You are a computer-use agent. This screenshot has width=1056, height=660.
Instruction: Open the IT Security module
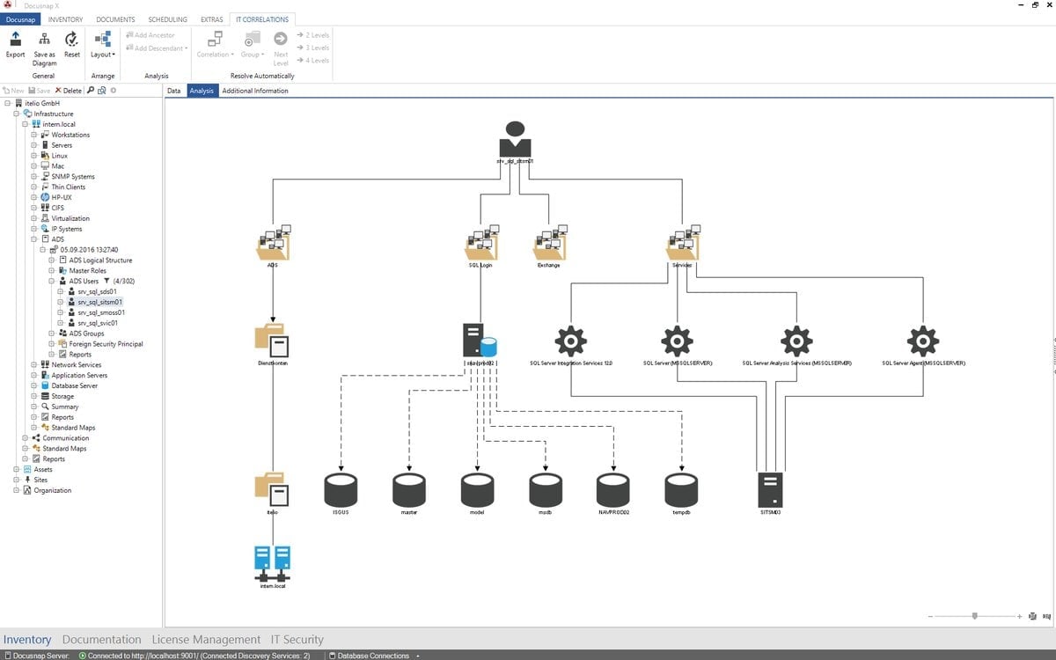pos(297,640)
